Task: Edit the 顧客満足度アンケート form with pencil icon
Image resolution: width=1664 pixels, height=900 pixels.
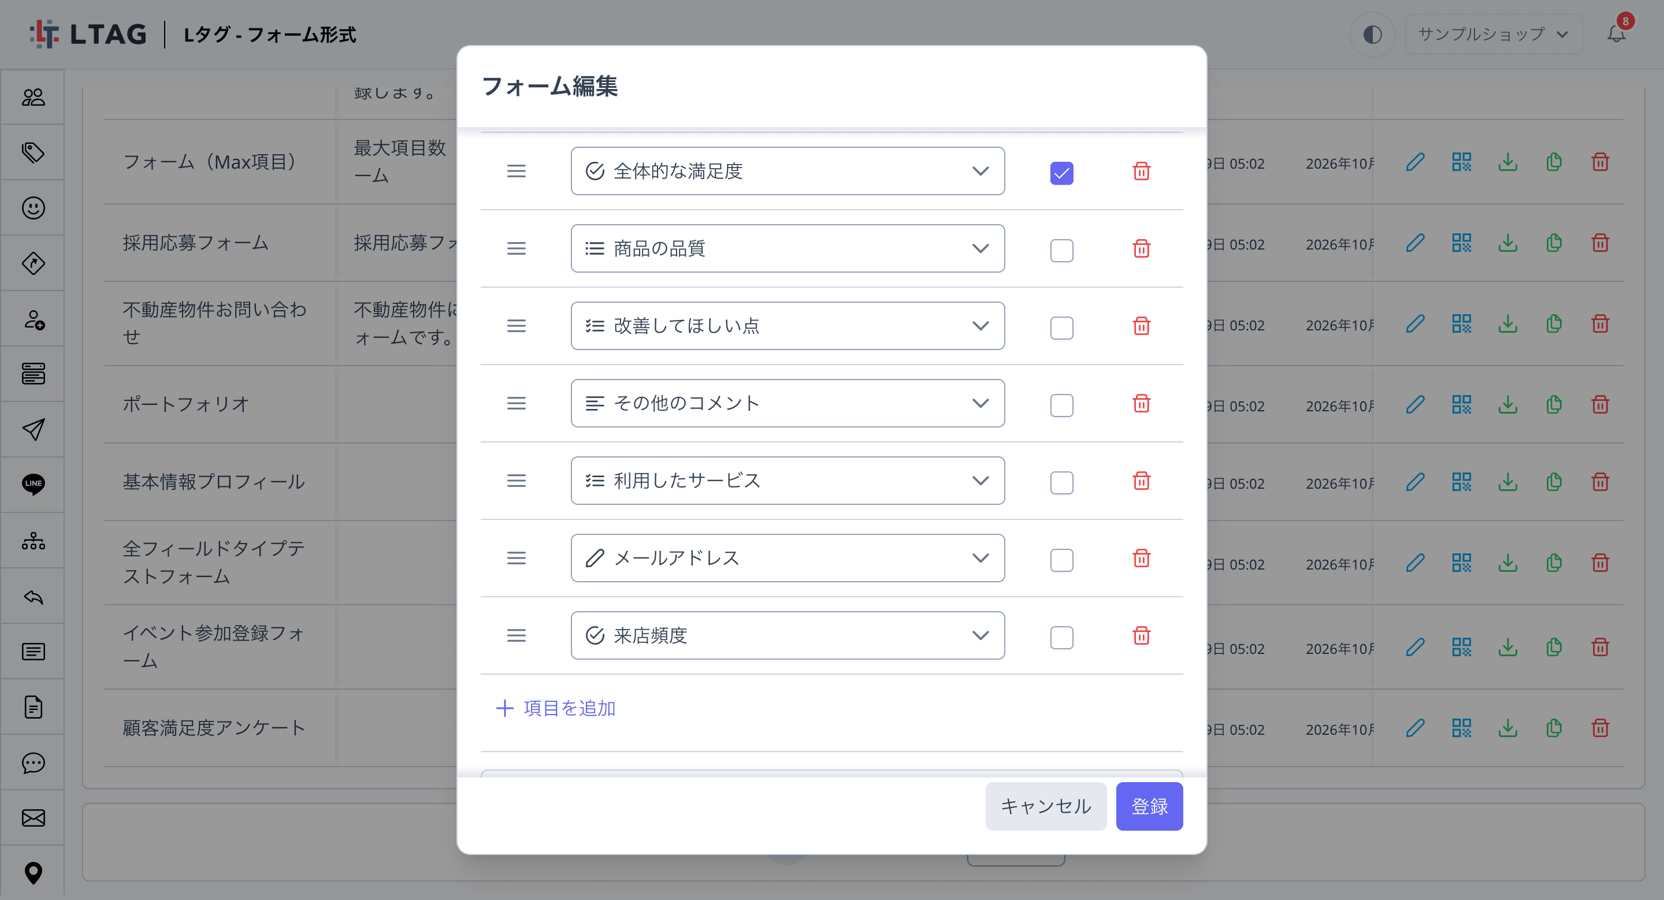Action: click(1416, 728)
